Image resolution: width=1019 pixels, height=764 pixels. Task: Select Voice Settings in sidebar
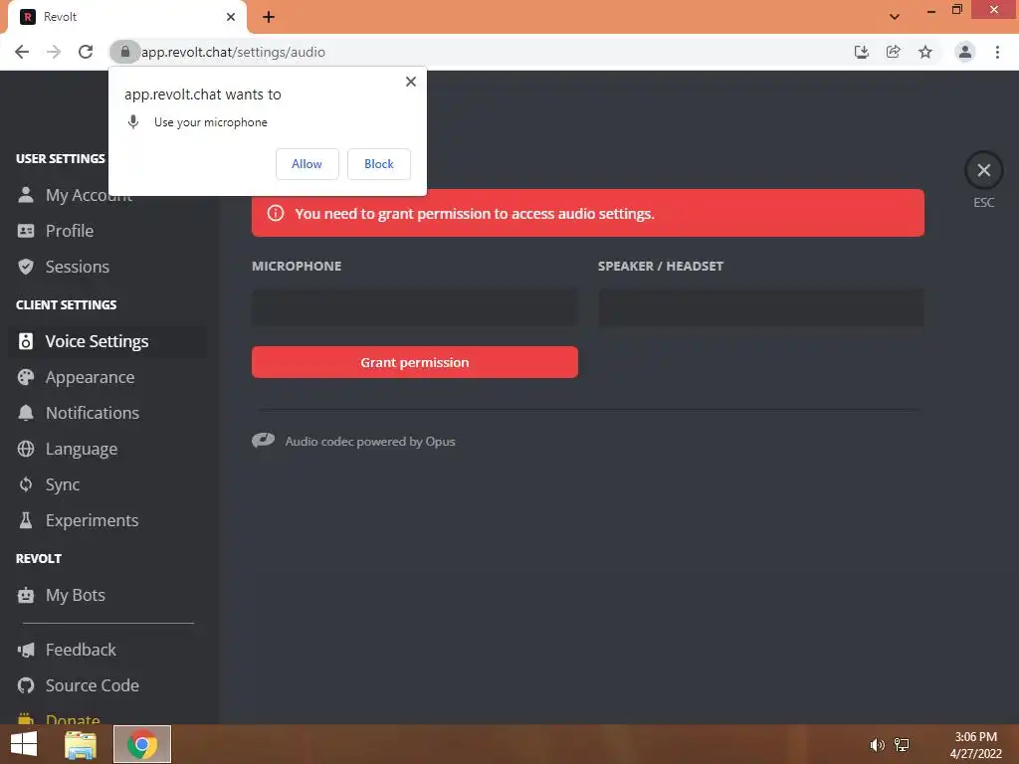107,341
